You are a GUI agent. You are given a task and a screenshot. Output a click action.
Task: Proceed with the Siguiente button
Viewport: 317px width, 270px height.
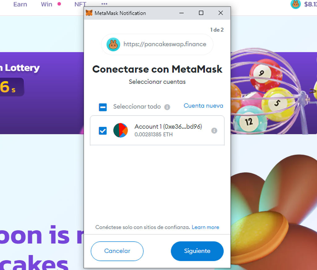tap(197, 251)
